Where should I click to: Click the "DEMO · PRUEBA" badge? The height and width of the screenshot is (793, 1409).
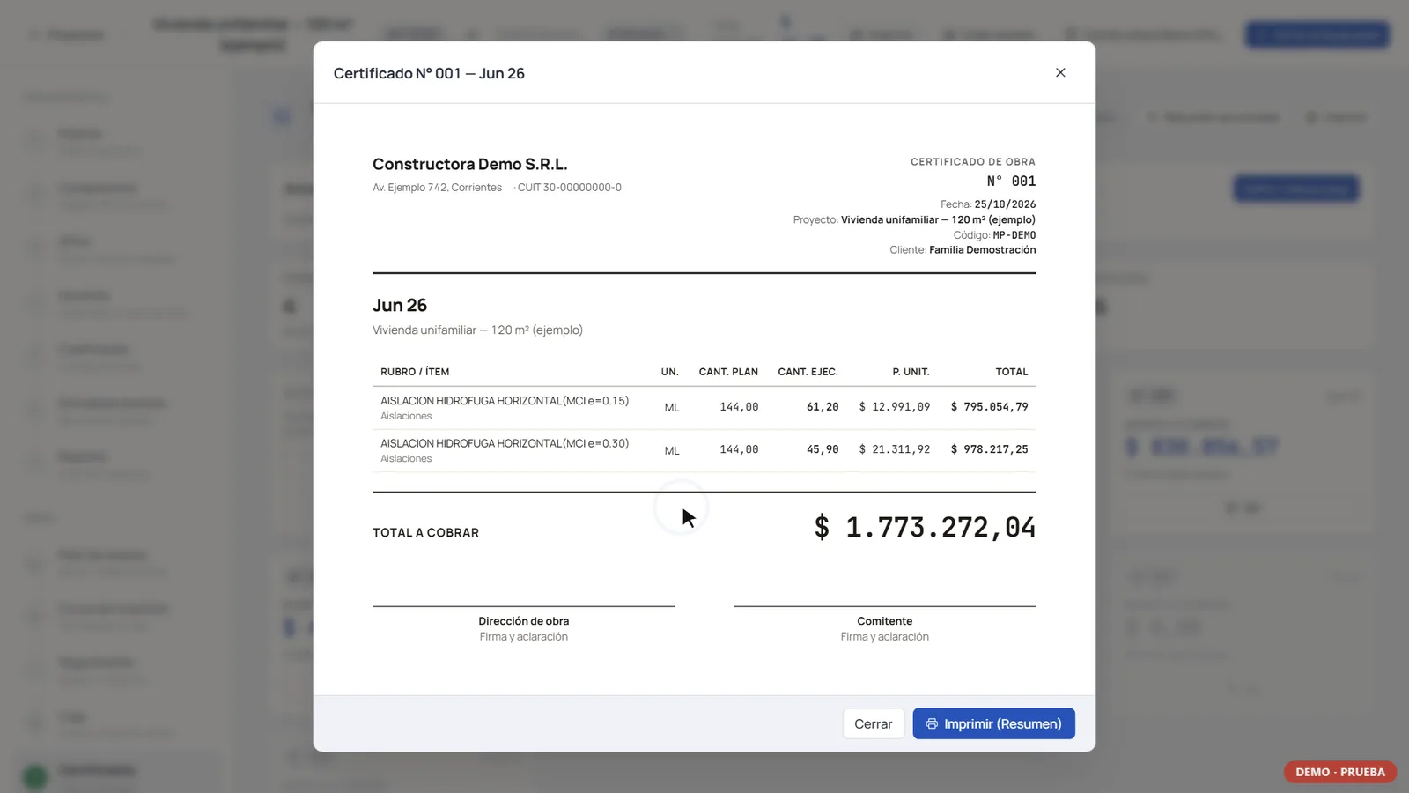point(1340,772)
